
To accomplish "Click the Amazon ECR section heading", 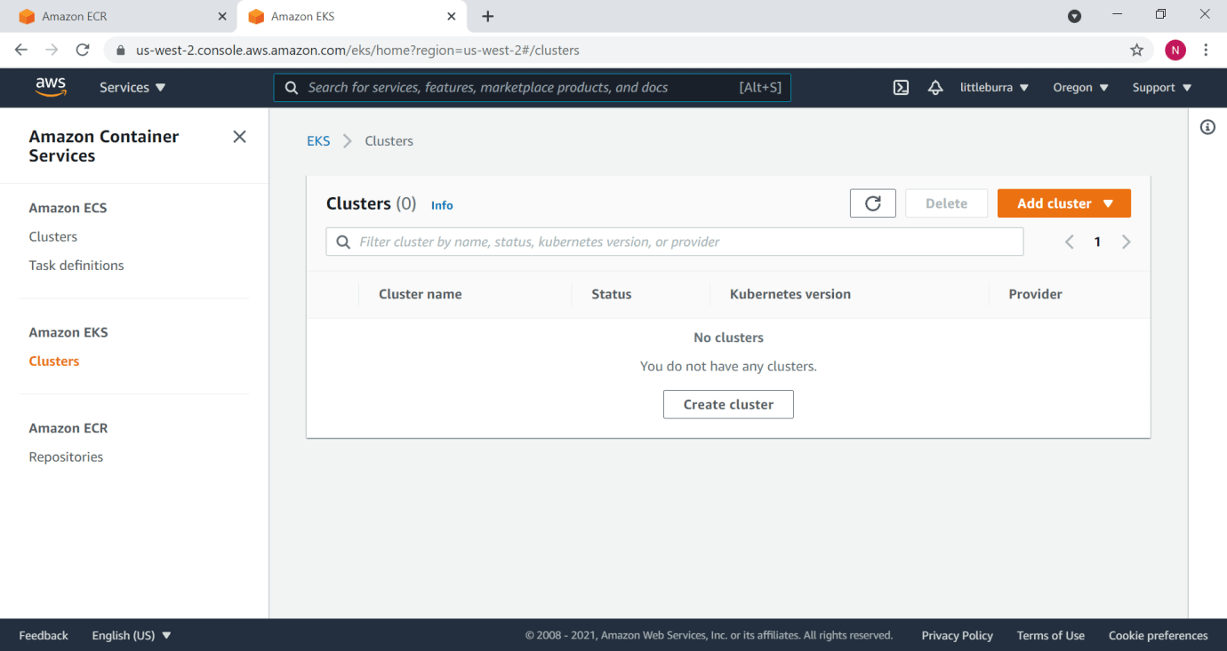I will point(68,428).
